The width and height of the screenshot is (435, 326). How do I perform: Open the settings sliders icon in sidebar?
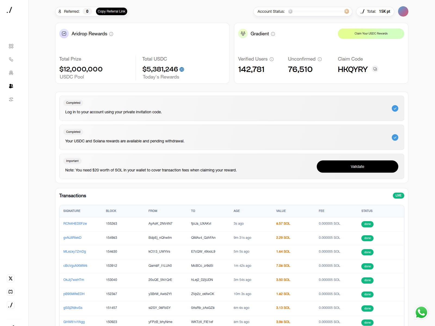pos(11,99)
